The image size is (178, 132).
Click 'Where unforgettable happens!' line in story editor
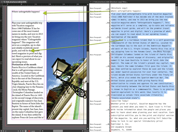(126, 11)
